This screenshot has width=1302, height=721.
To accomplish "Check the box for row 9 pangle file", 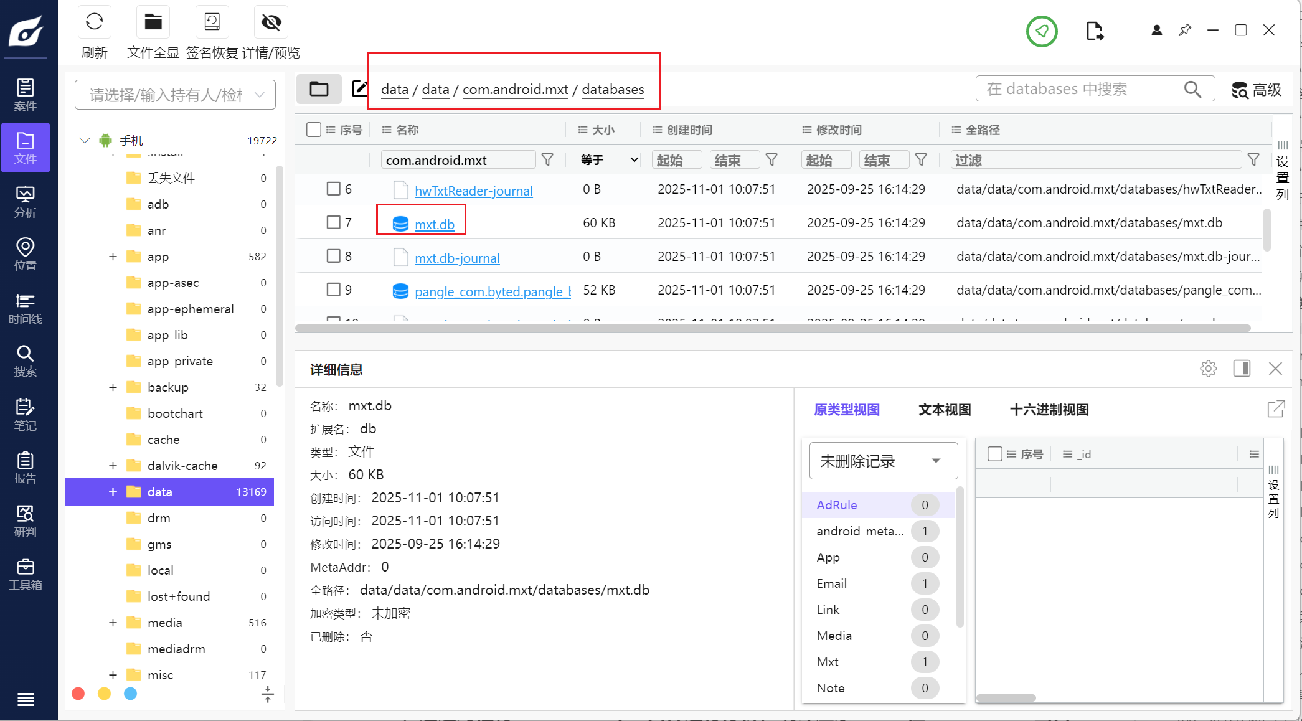I will pos(334,290).
